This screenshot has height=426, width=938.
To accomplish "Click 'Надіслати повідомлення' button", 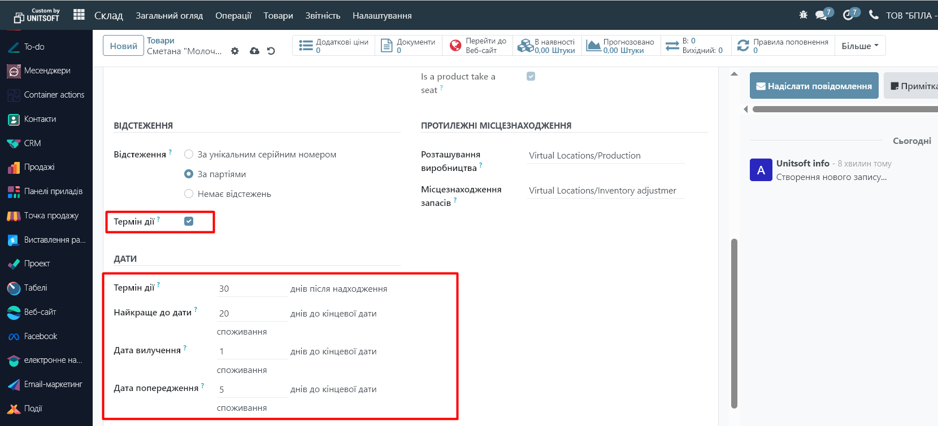I will 814,86.
